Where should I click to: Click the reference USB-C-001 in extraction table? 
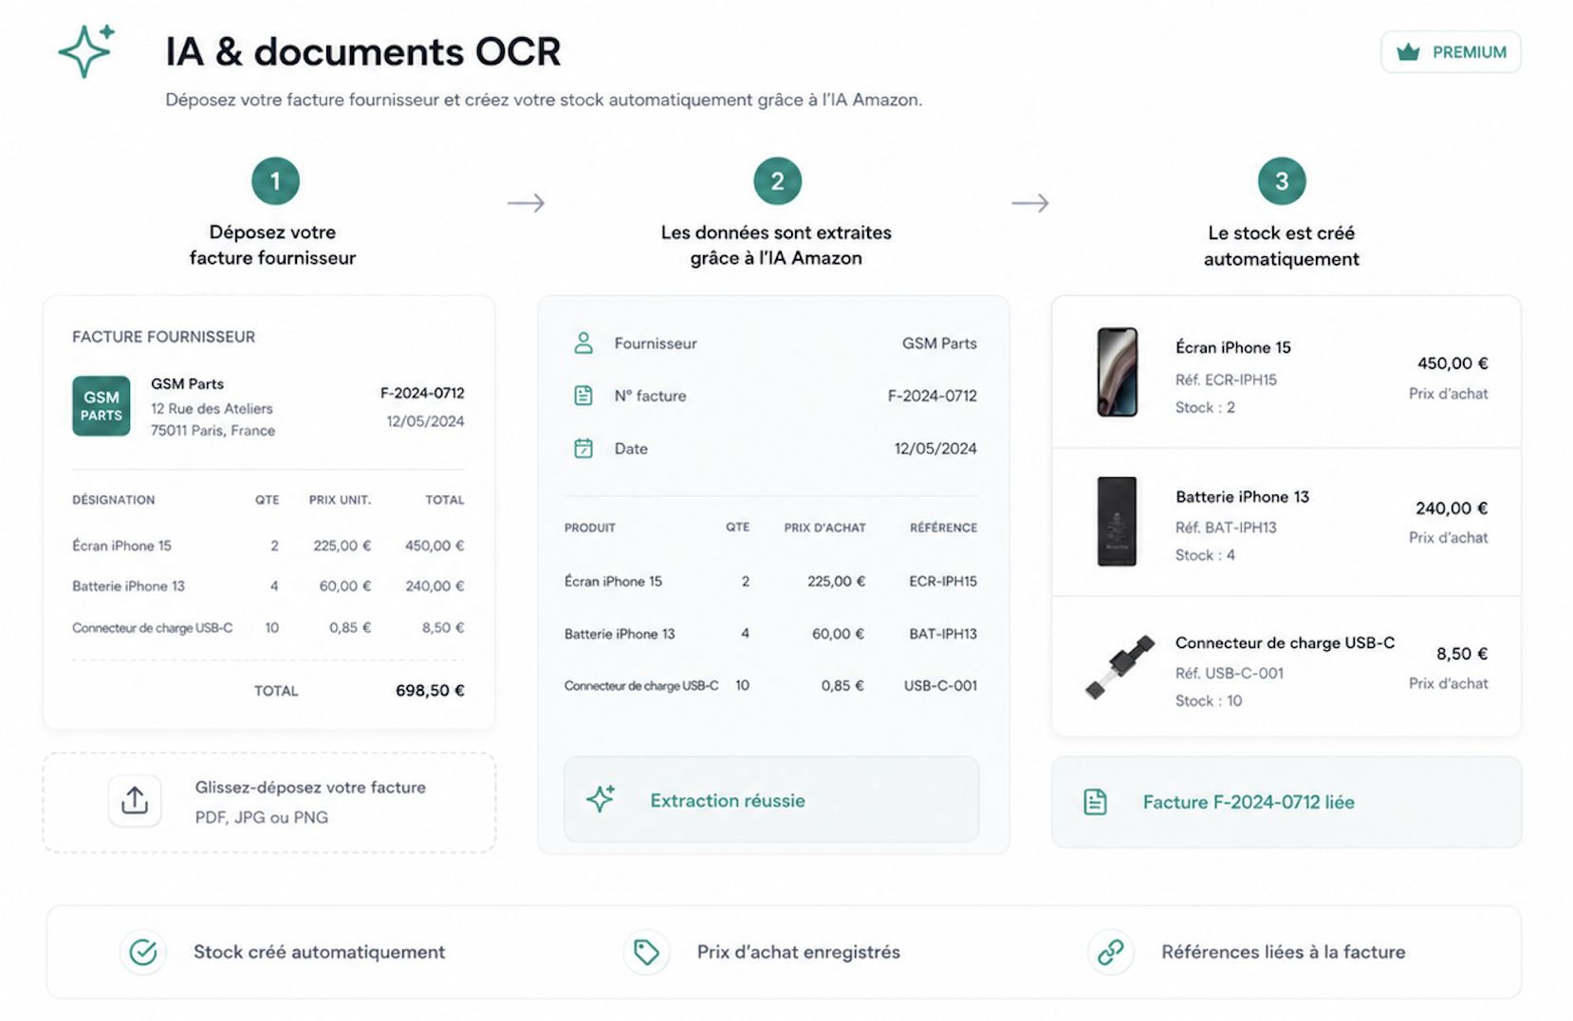coord(940,685)
